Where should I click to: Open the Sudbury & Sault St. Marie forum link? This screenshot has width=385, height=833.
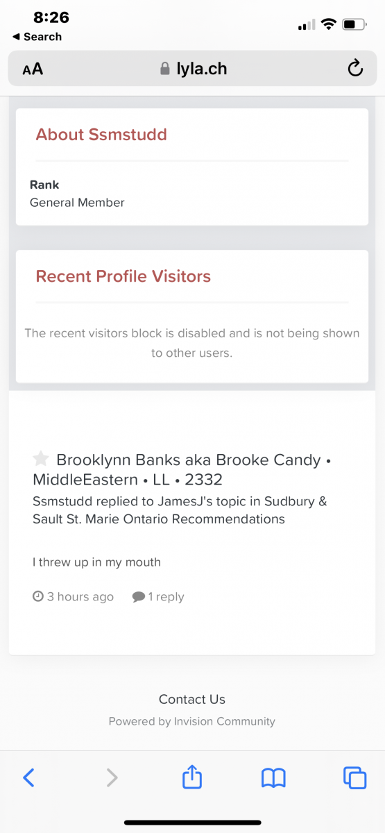(180, 510)
